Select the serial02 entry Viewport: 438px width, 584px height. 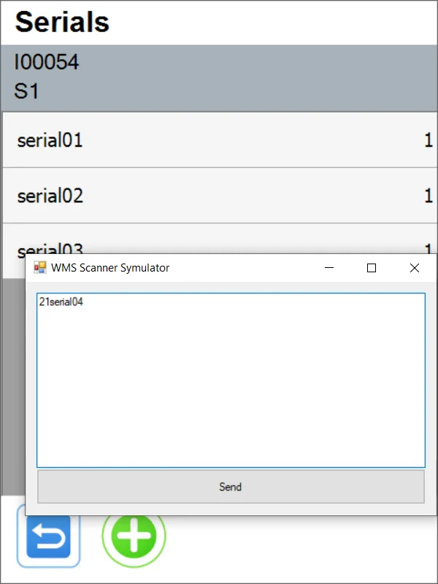50,196
